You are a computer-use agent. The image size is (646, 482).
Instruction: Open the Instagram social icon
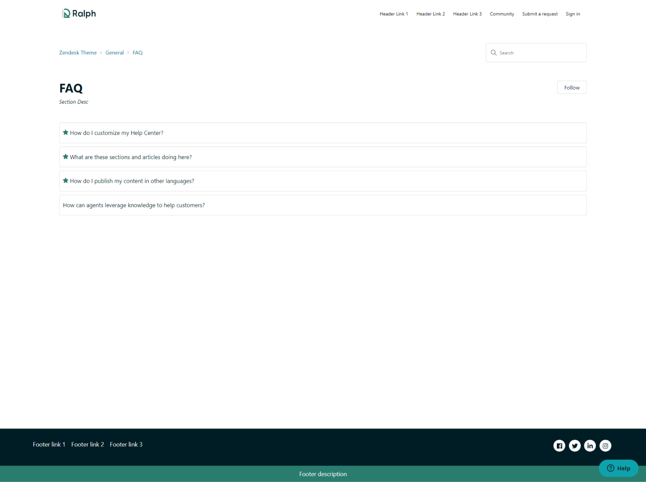tap(606, 446)
